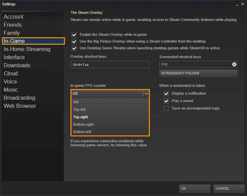This screenshot has height=196, width=247.
Task: Uncheck Display a notification
Action: point(166,93)
